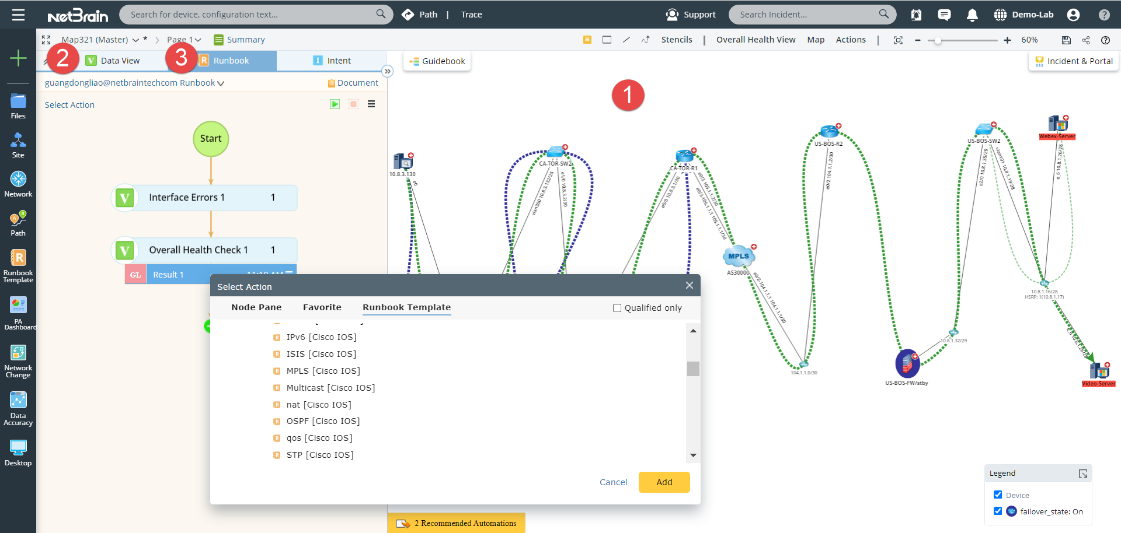
Task: Click the Add button in the dialog
Action: click(664, 482)
